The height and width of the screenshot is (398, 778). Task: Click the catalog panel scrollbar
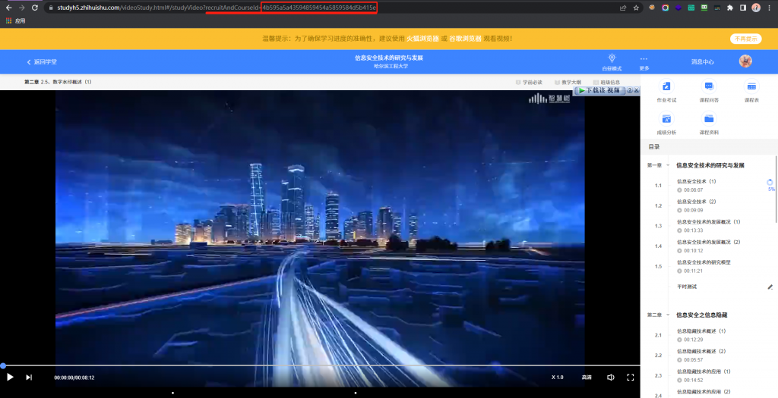click(x=776, y=188)
